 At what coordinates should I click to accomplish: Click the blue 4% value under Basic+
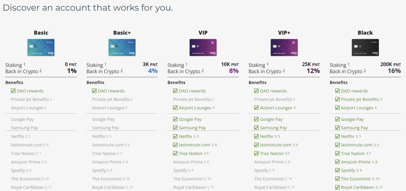153,71
